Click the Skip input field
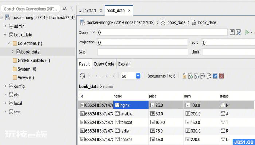255x145 pixels. [142, 52]
